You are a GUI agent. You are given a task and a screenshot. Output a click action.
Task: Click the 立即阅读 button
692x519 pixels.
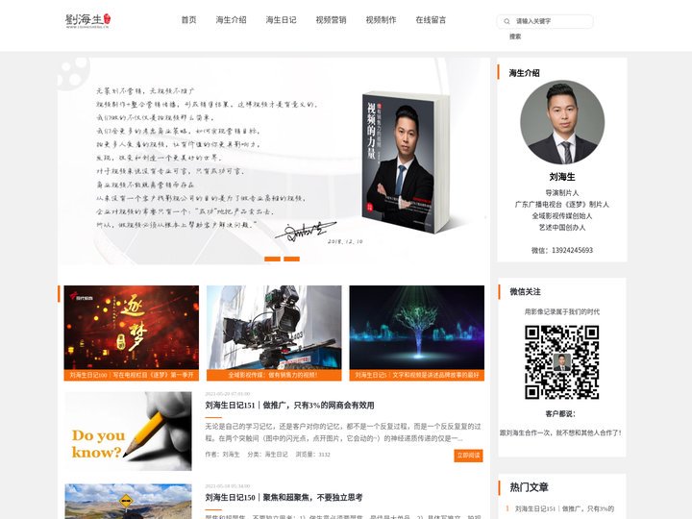coord(468,456)
